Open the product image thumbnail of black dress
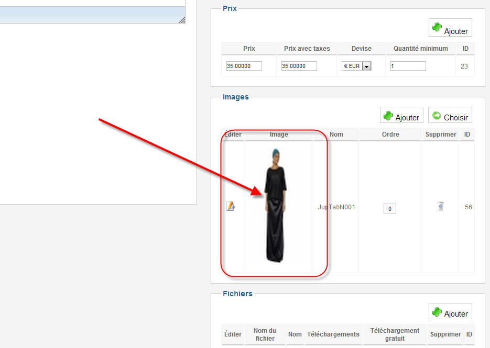The image size is (490, 348). (x=275, y=206)
